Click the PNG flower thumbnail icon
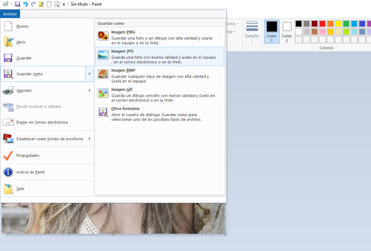Viewport: 371px width, 251px height. tap(103, 36)
